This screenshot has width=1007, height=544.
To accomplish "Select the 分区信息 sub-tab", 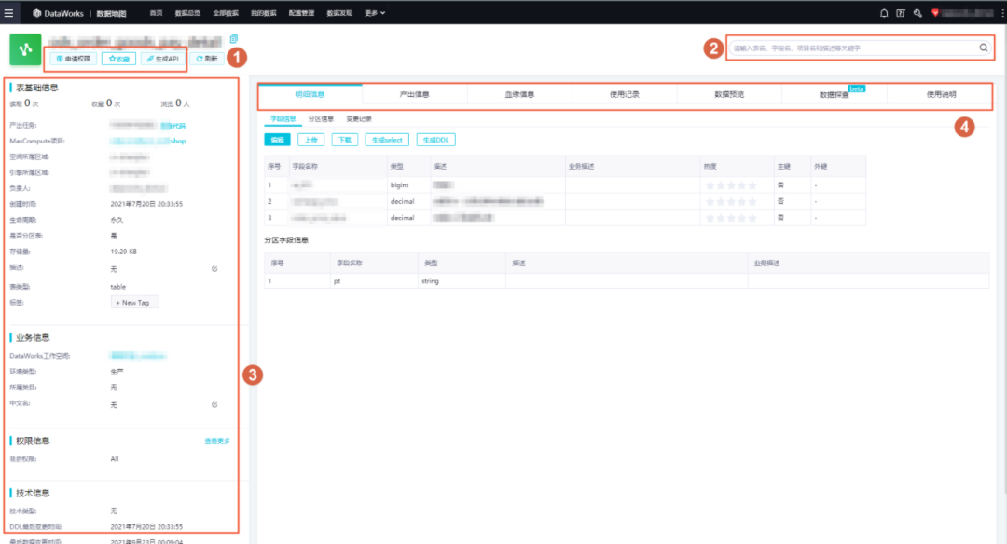I will (x=321, y=118).
